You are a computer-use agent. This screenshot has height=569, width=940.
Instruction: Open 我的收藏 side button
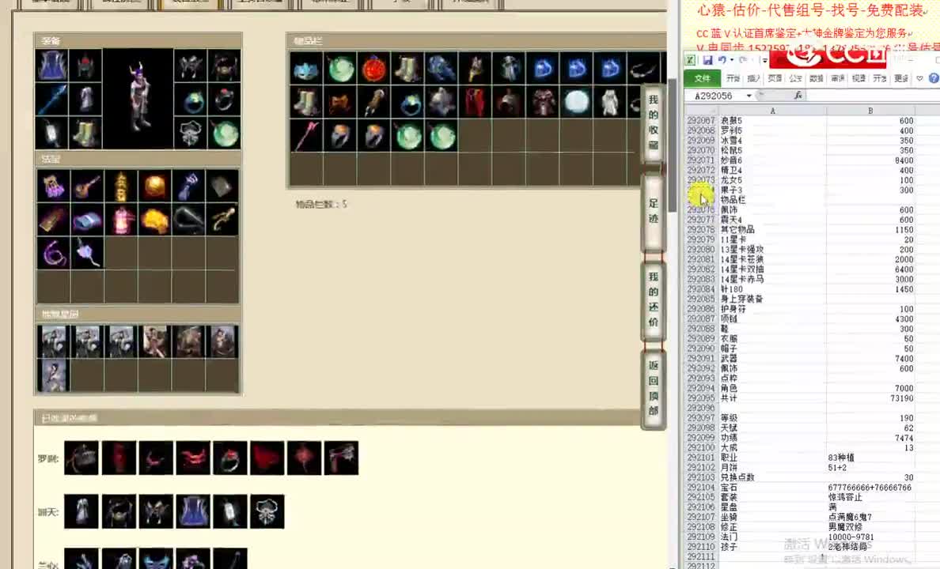(x=654, y=122)
